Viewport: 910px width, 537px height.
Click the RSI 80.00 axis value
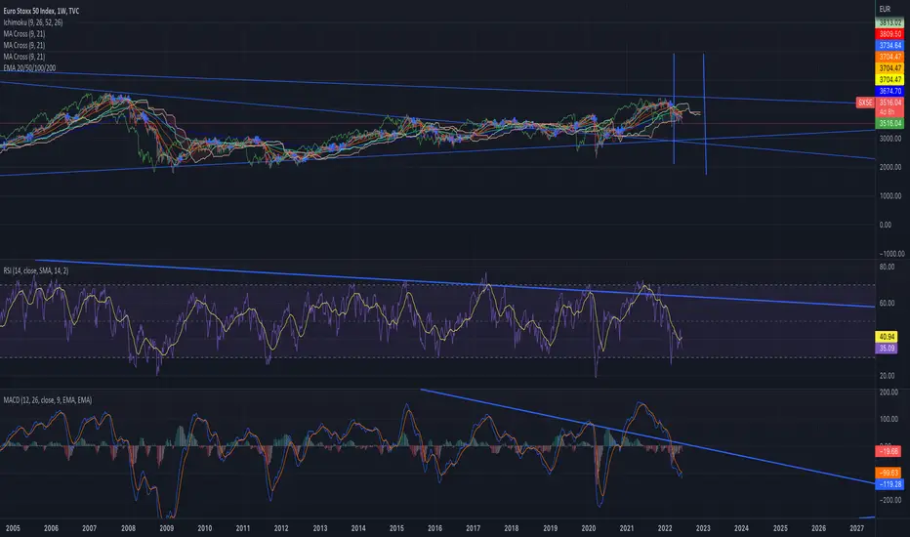tap(887, 268)
